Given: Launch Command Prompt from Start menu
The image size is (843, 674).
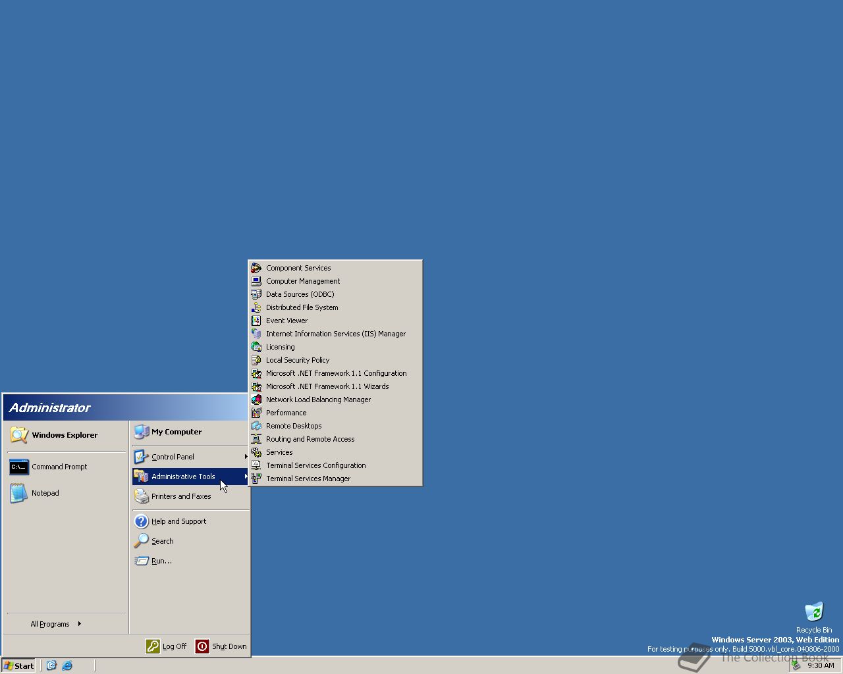Looking at the screenshot, I should click(x=66, y=467).
